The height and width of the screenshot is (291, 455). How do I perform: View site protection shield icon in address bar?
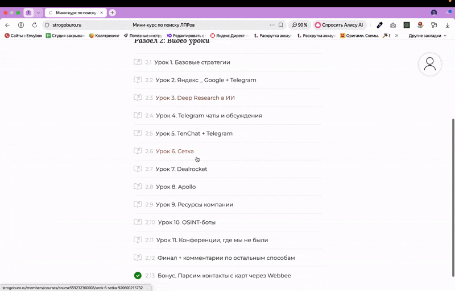(47, 25)
